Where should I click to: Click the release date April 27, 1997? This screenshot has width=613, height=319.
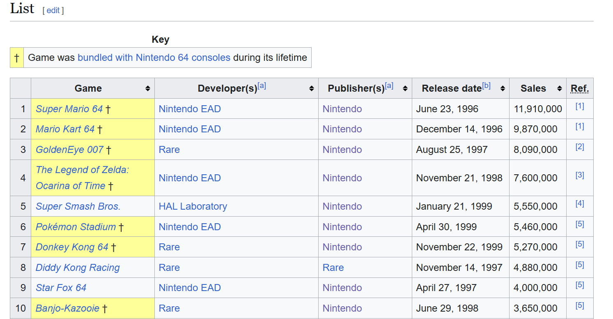click(x=446, y=288)
